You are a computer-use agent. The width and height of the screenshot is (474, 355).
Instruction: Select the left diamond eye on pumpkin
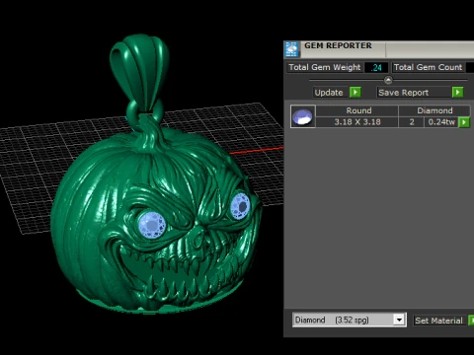pyautogui.click(x=152, y=225)
